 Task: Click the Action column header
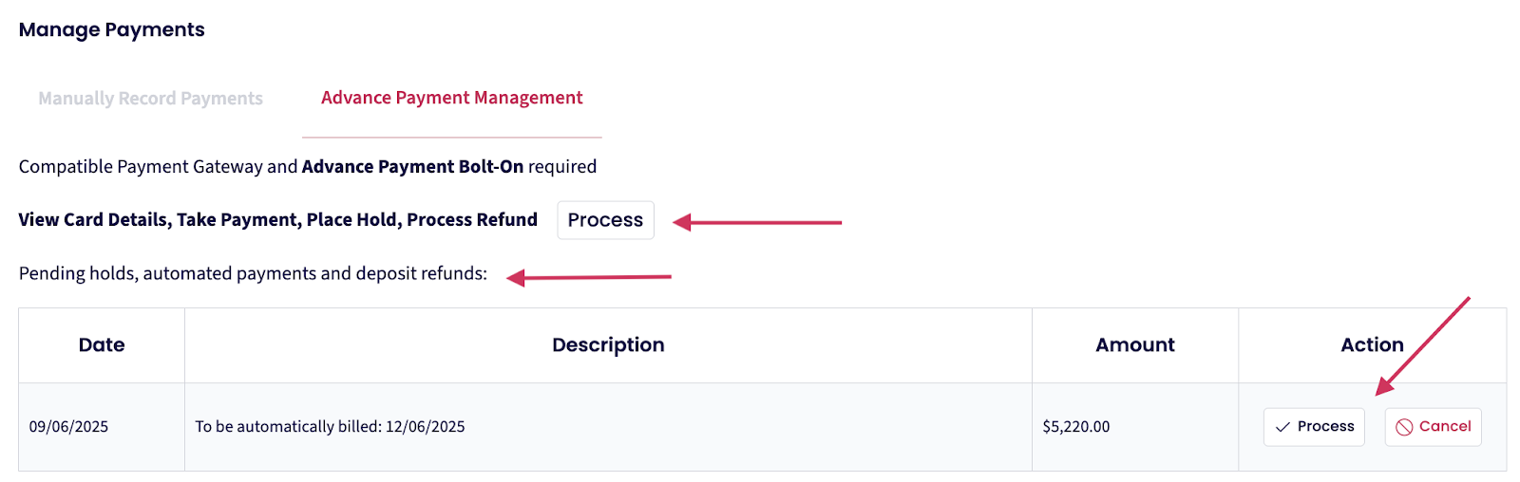pos(1372,345)
